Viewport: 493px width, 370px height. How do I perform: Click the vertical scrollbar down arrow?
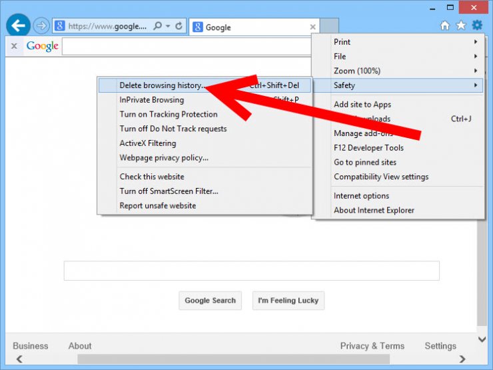click(x=482, y=339)
